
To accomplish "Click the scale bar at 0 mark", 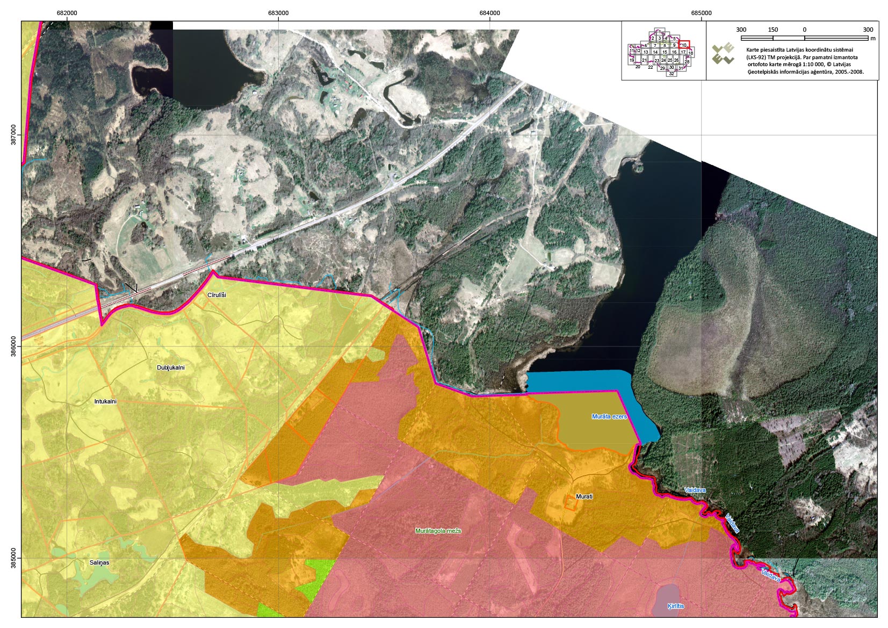I will tap(804, 38).
